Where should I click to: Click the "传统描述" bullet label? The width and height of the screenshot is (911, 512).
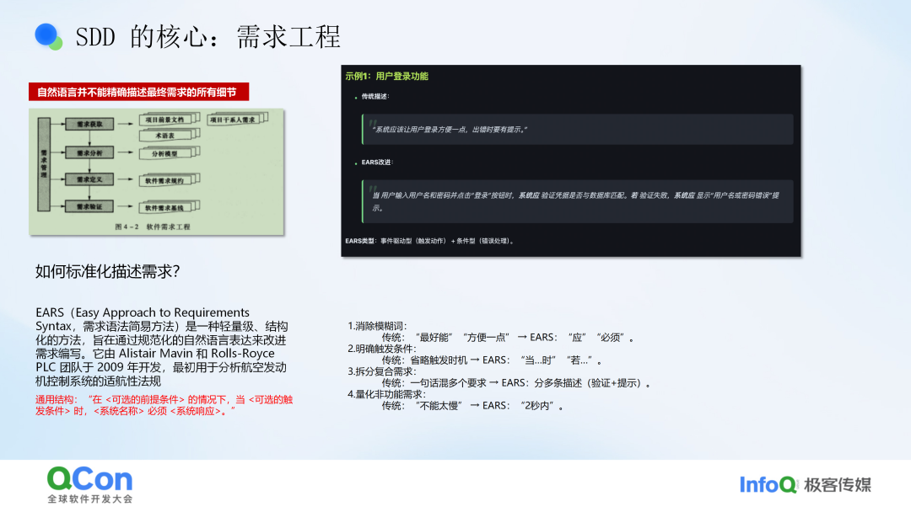[x=375, y=96]
